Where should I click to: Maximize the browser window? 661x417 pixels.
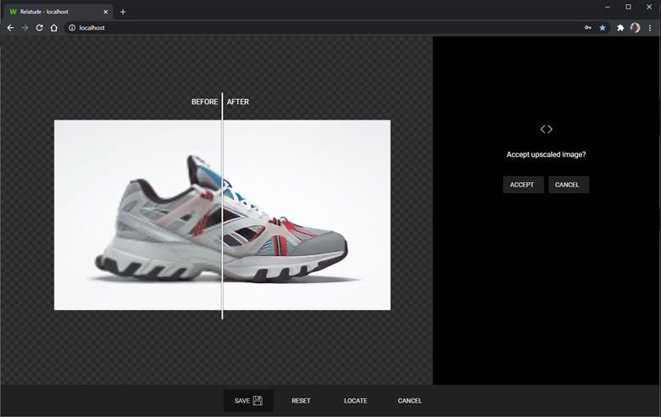(x=628, y=7)
